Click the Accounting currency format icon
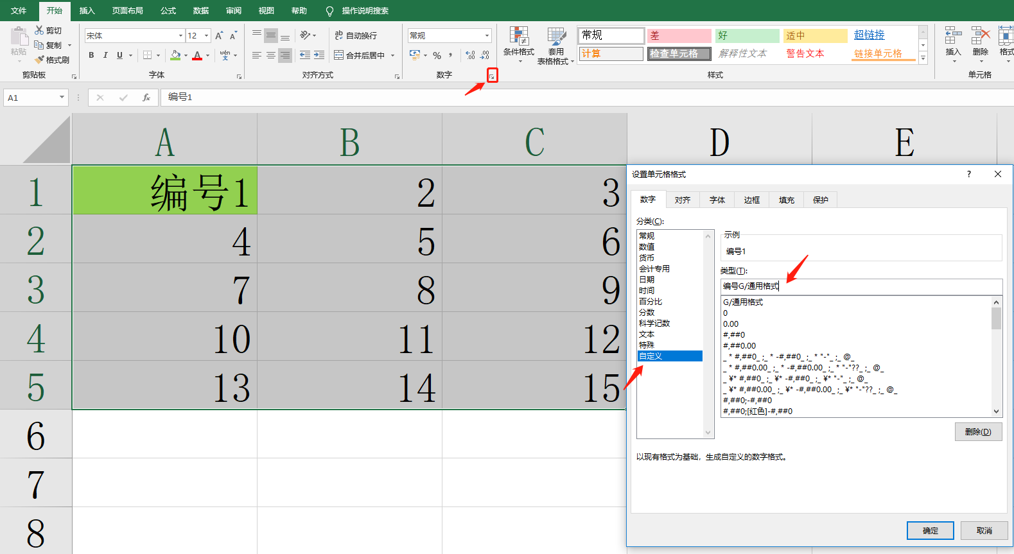 click(x=415, y=55)
